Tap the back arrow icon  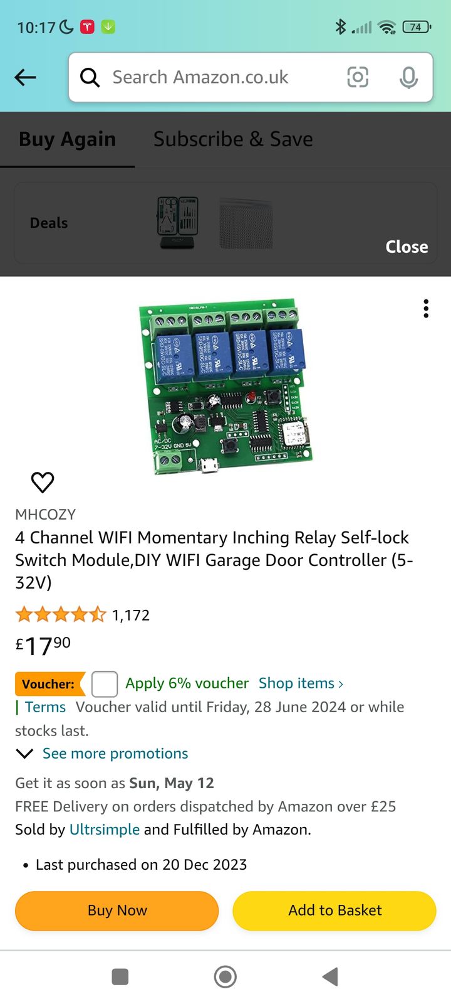[x=26, y=77]
